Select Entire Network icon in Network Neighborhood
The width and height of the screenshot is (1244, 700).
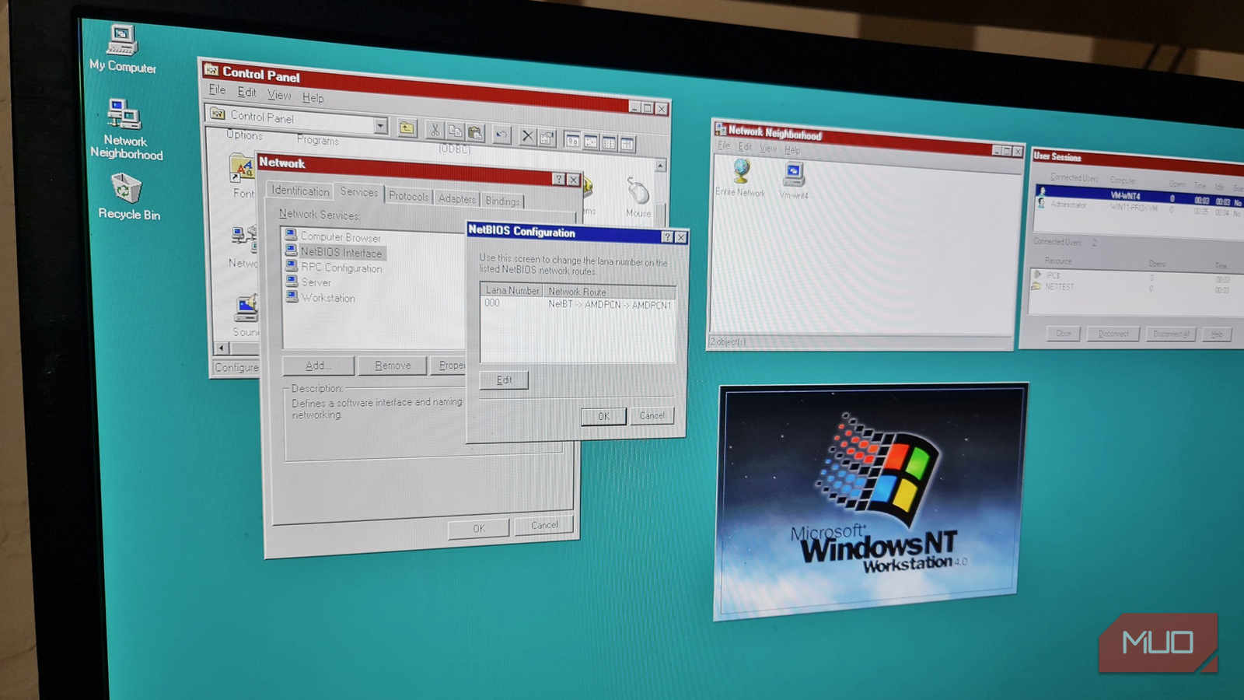(x=741, y=177)
